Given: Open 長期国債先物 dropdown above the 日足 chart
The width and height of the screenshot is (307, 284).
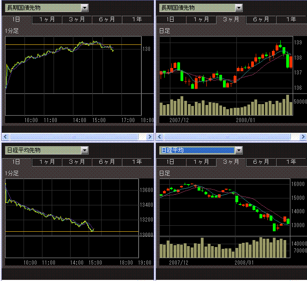Looking at the screenshot, I should pyautogui.click(x=238, y=8).
